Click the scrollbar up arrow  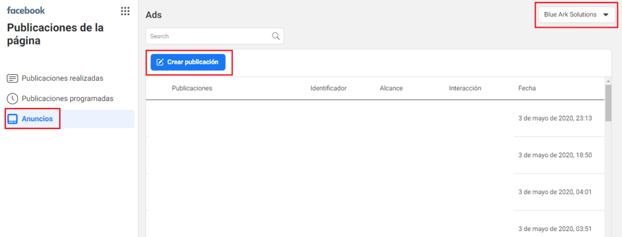tap(608, 81)
